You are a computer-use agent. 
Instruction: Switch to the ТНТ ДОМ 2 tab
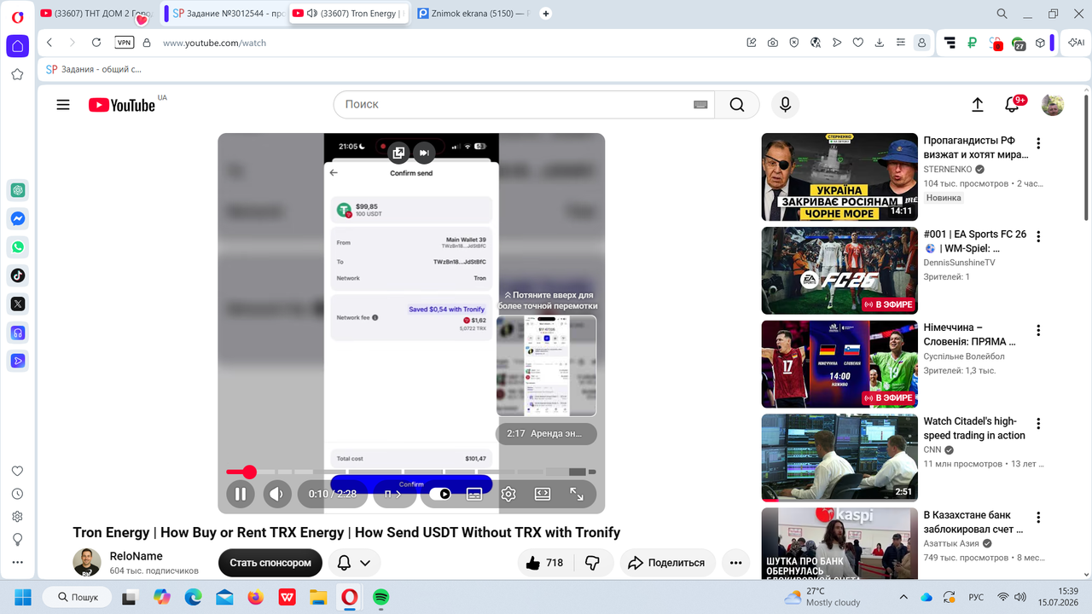96,14
